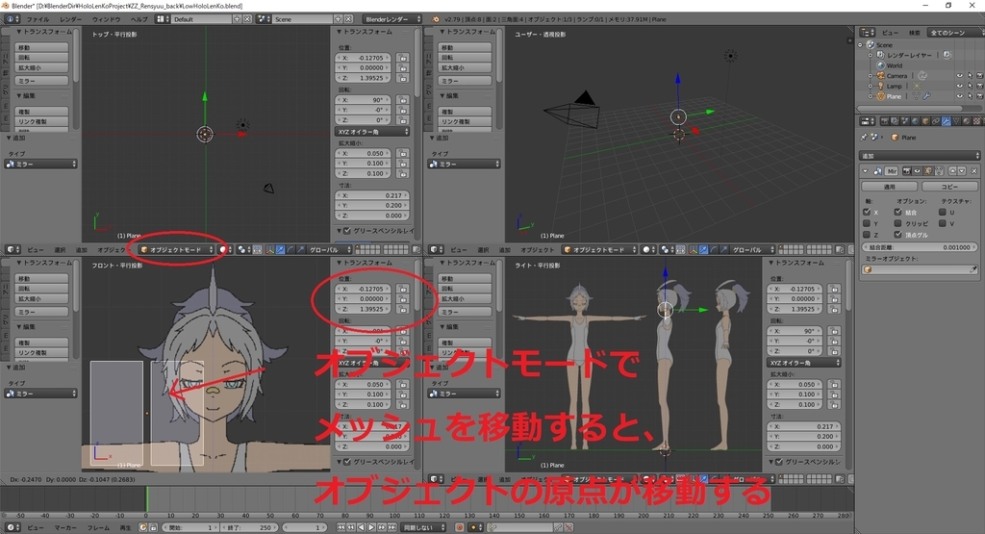The height and width of the screenshot is (534, 985).
Task: Open the 追加 modifier dropdown
Action: [x=920, y=156]
